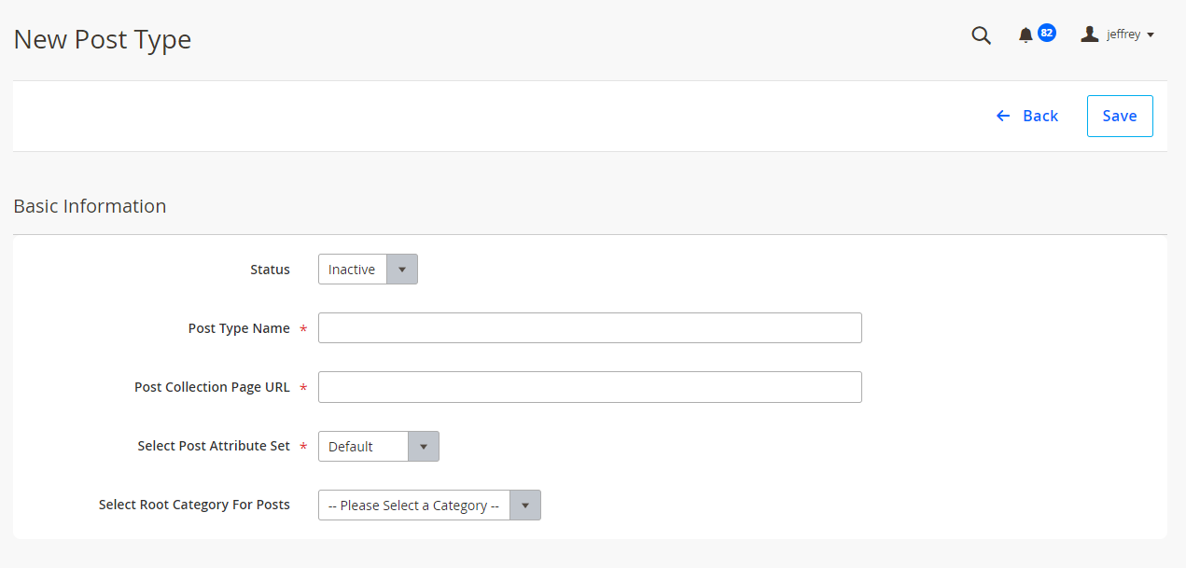Viewport: 1186px width, 568px height.
Task: Click the Basic Information section heading
Action: pos(90,206)
